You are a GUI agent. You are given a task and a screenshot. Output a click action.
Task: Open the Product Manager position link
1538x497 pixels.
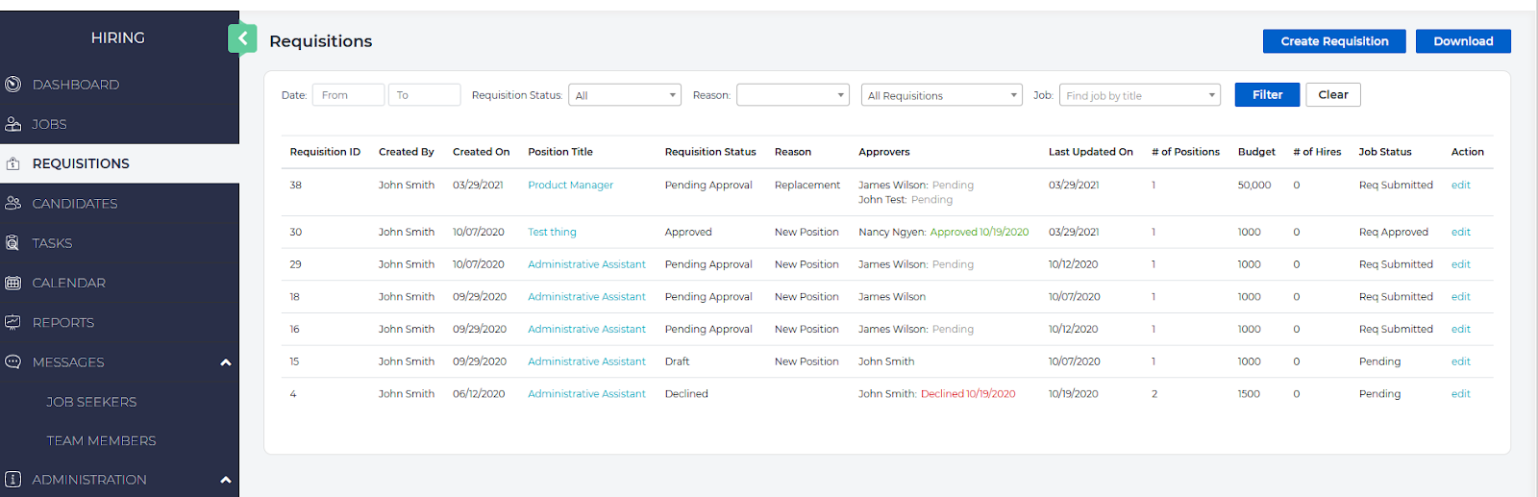pos(570,185)
